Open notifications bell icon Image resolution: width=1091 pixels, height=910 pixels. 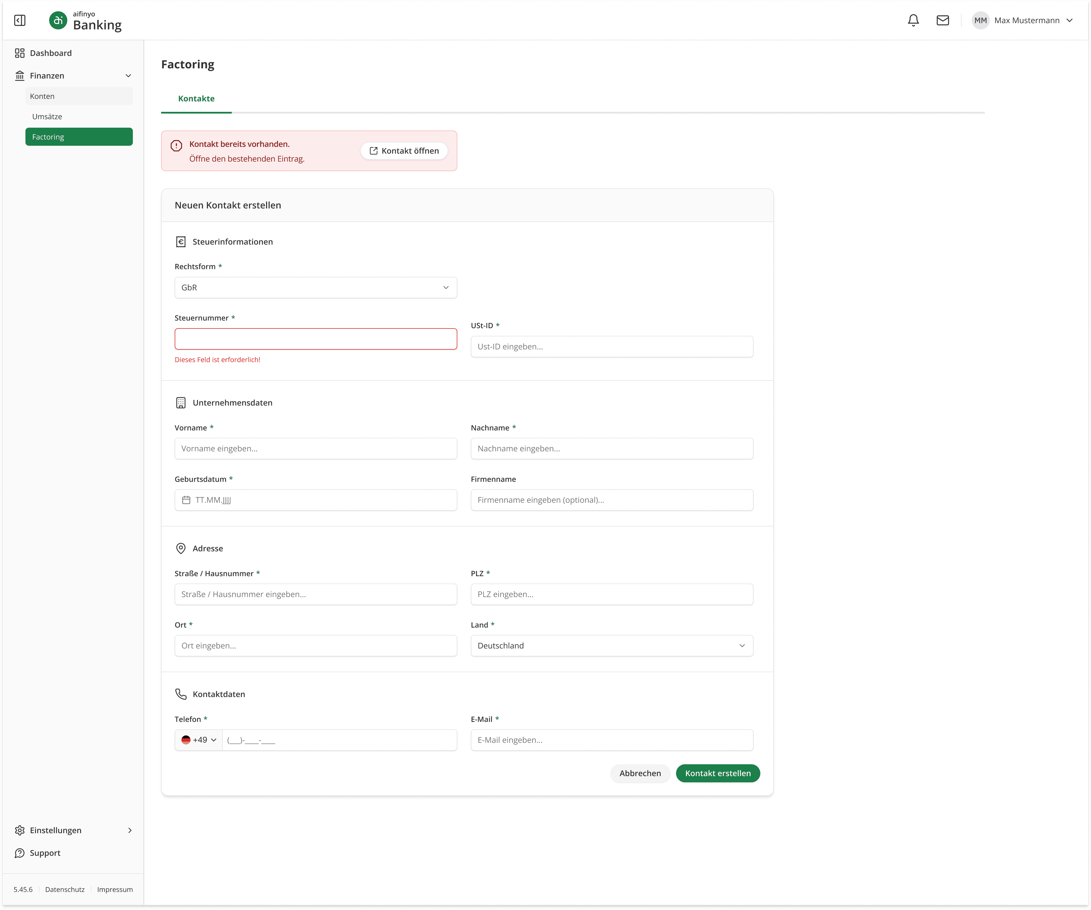913,20
